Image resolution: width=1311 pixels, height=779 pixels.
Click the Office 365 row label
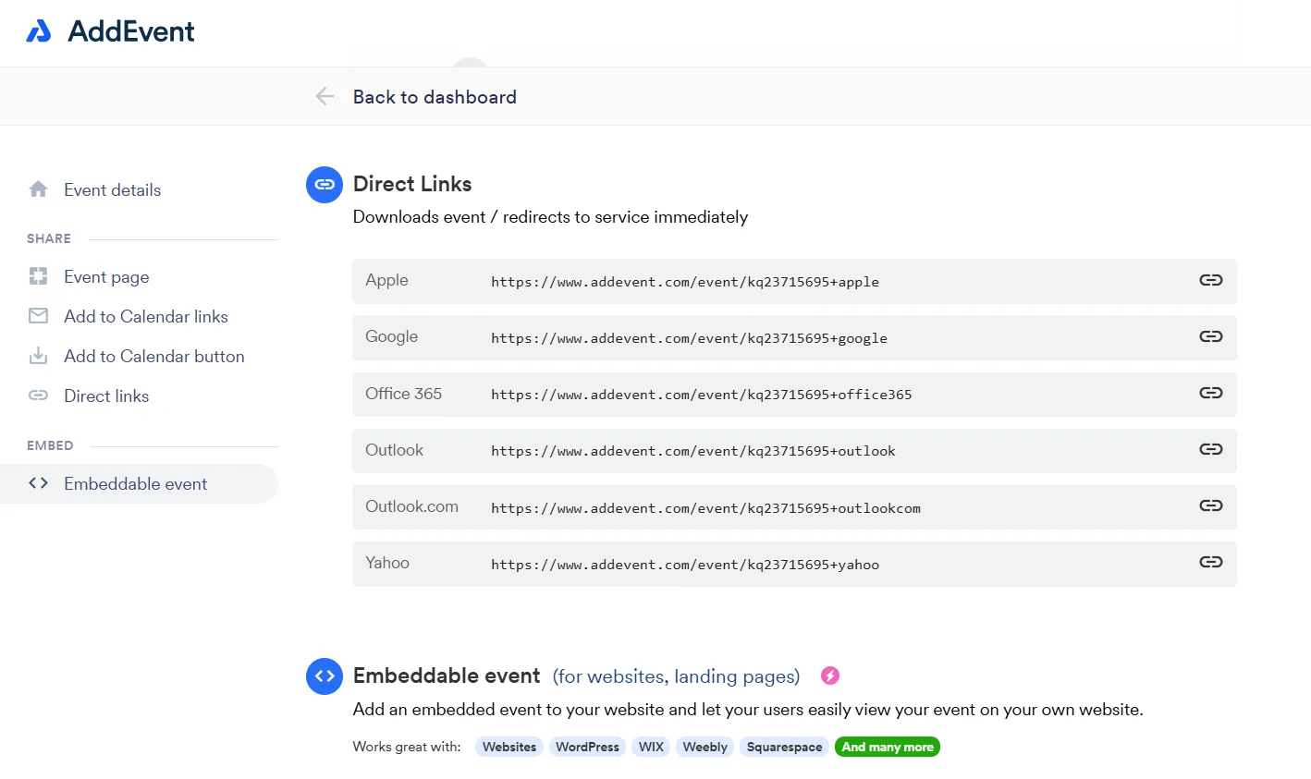(403, 394)
